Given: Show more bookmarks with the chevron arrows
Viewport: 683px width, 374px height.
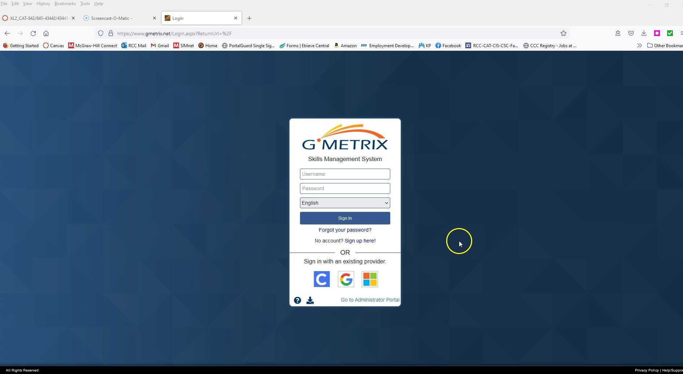Looking at the screenshot, I should pos(639,45).
